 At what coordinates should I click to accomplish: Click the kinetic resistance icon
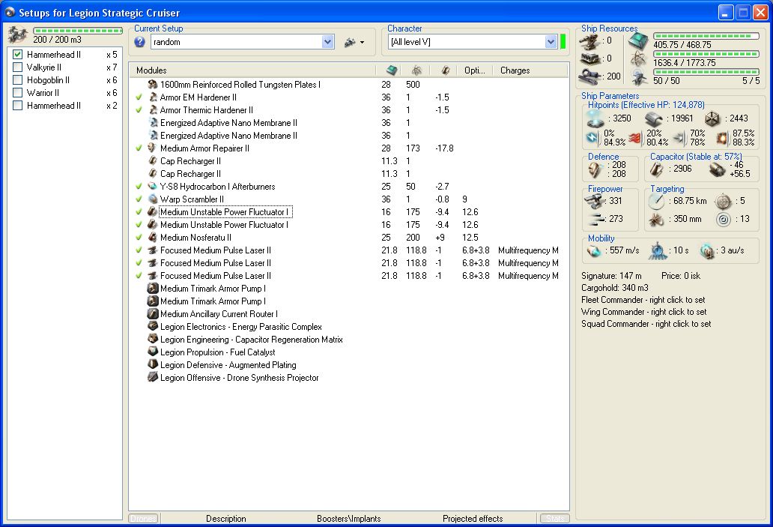click(679, 138)
